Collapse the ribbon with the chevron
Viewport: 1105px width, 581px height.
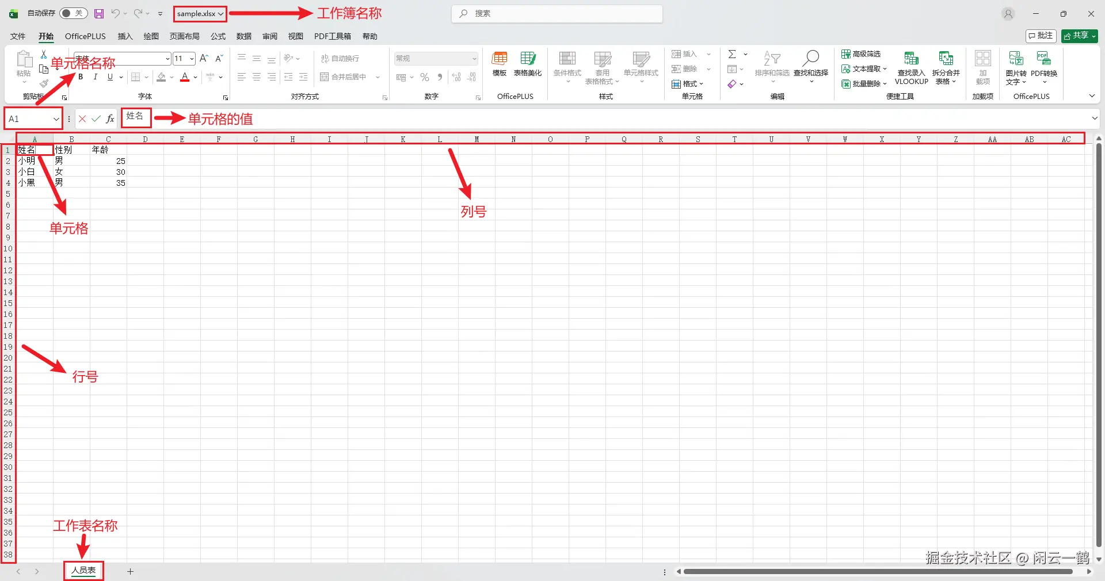tap(1092, 96)
